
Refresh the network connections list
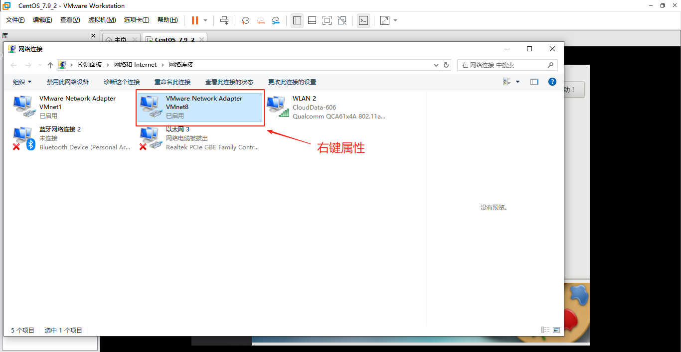tap(446, 65)
